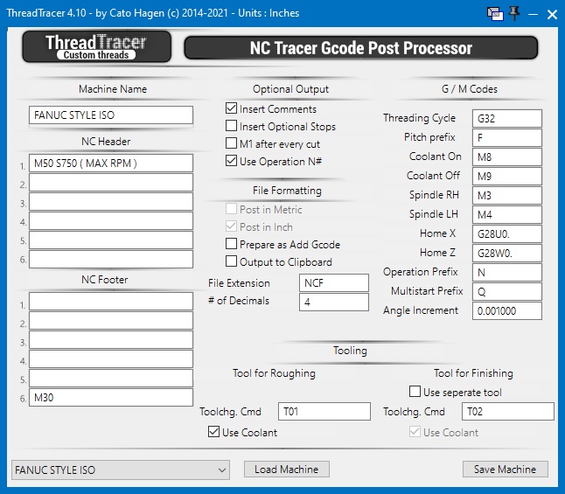Open the FANUC STYLE ISO machine dropdown
The image size is (565, 494).
coord(121,470)
